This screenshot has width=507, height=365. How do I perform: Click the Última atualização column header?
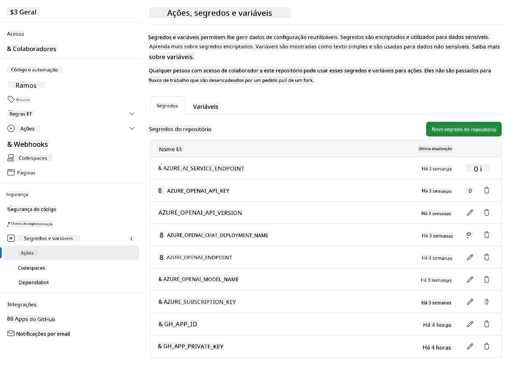coord(435,149)
